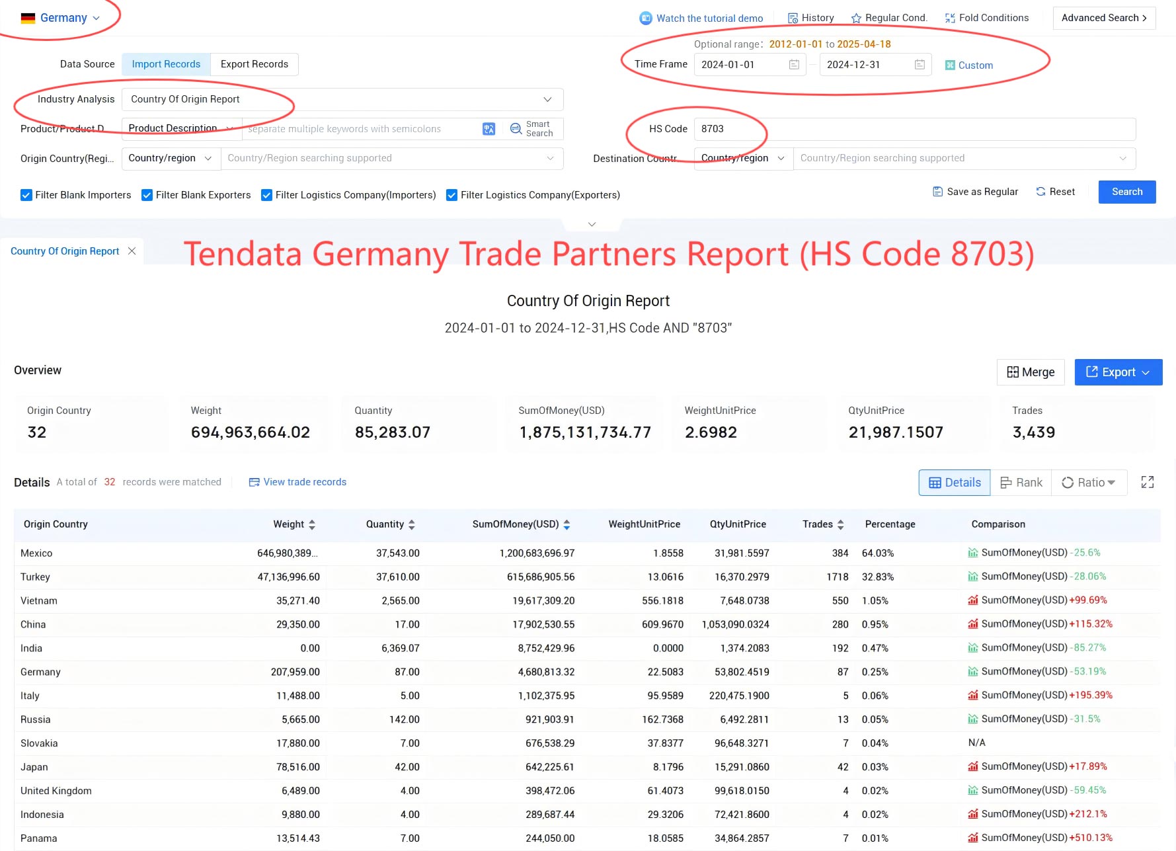Open search History
The height and width of the screenshot is (851, 1176).
coord(810,18)
